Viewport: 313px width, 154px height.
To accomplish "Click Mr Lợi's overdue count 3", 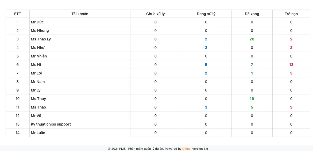I will tap(291, 73).
